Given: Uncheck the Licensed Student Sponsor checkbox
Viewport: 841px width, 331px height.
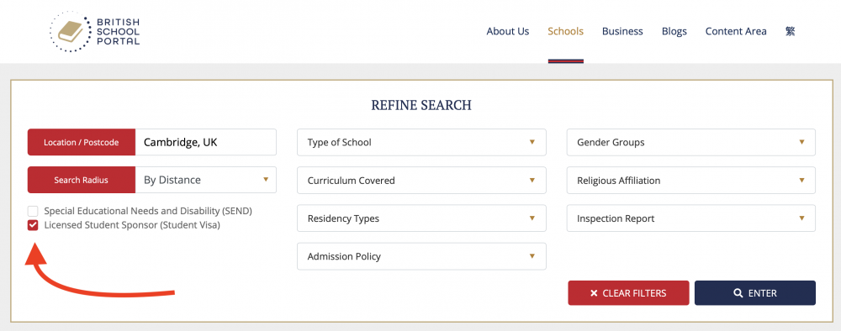Looking at the screenshot, I should click(34, 225).
